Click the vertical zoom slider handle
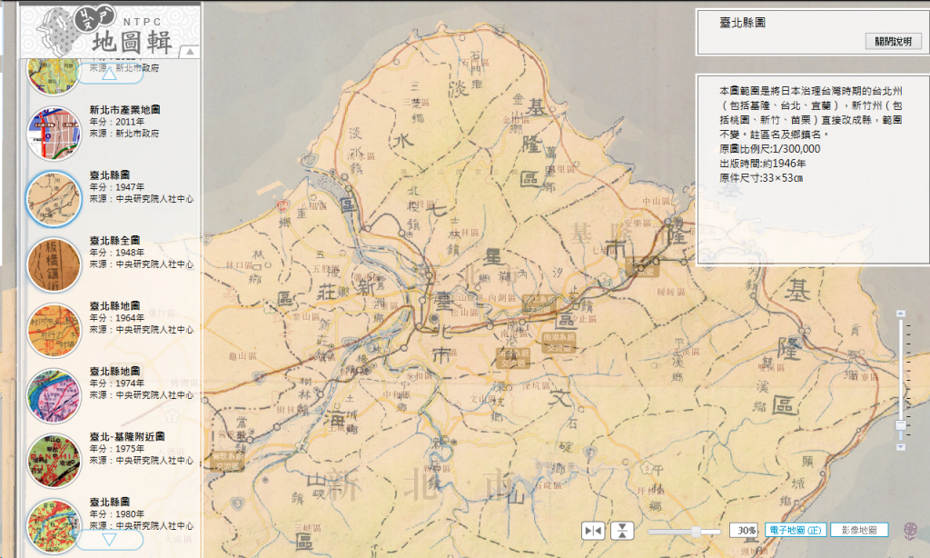This screenshot has height=558, width=930. 900,425
